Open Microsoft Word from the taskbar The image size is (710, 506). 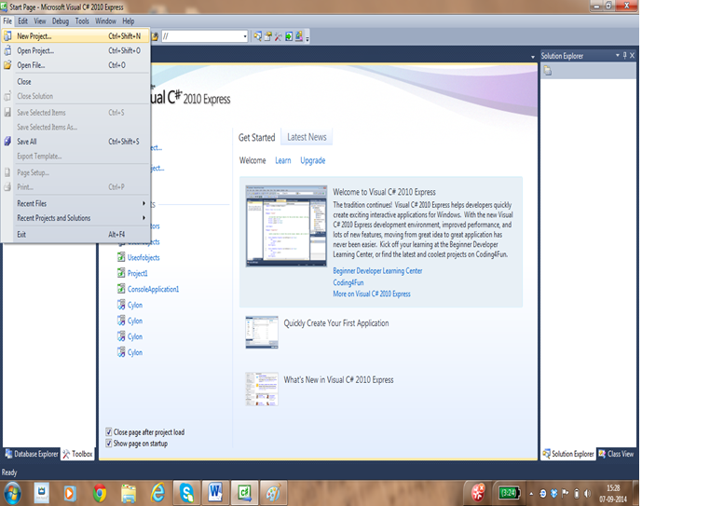point(215,492)
